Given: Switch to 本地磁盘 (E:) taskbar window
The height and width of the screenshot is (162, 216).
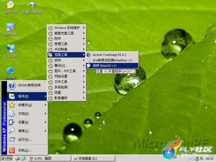Looking at the screenshot, I should pyautogui.click(x=93, y=159).
